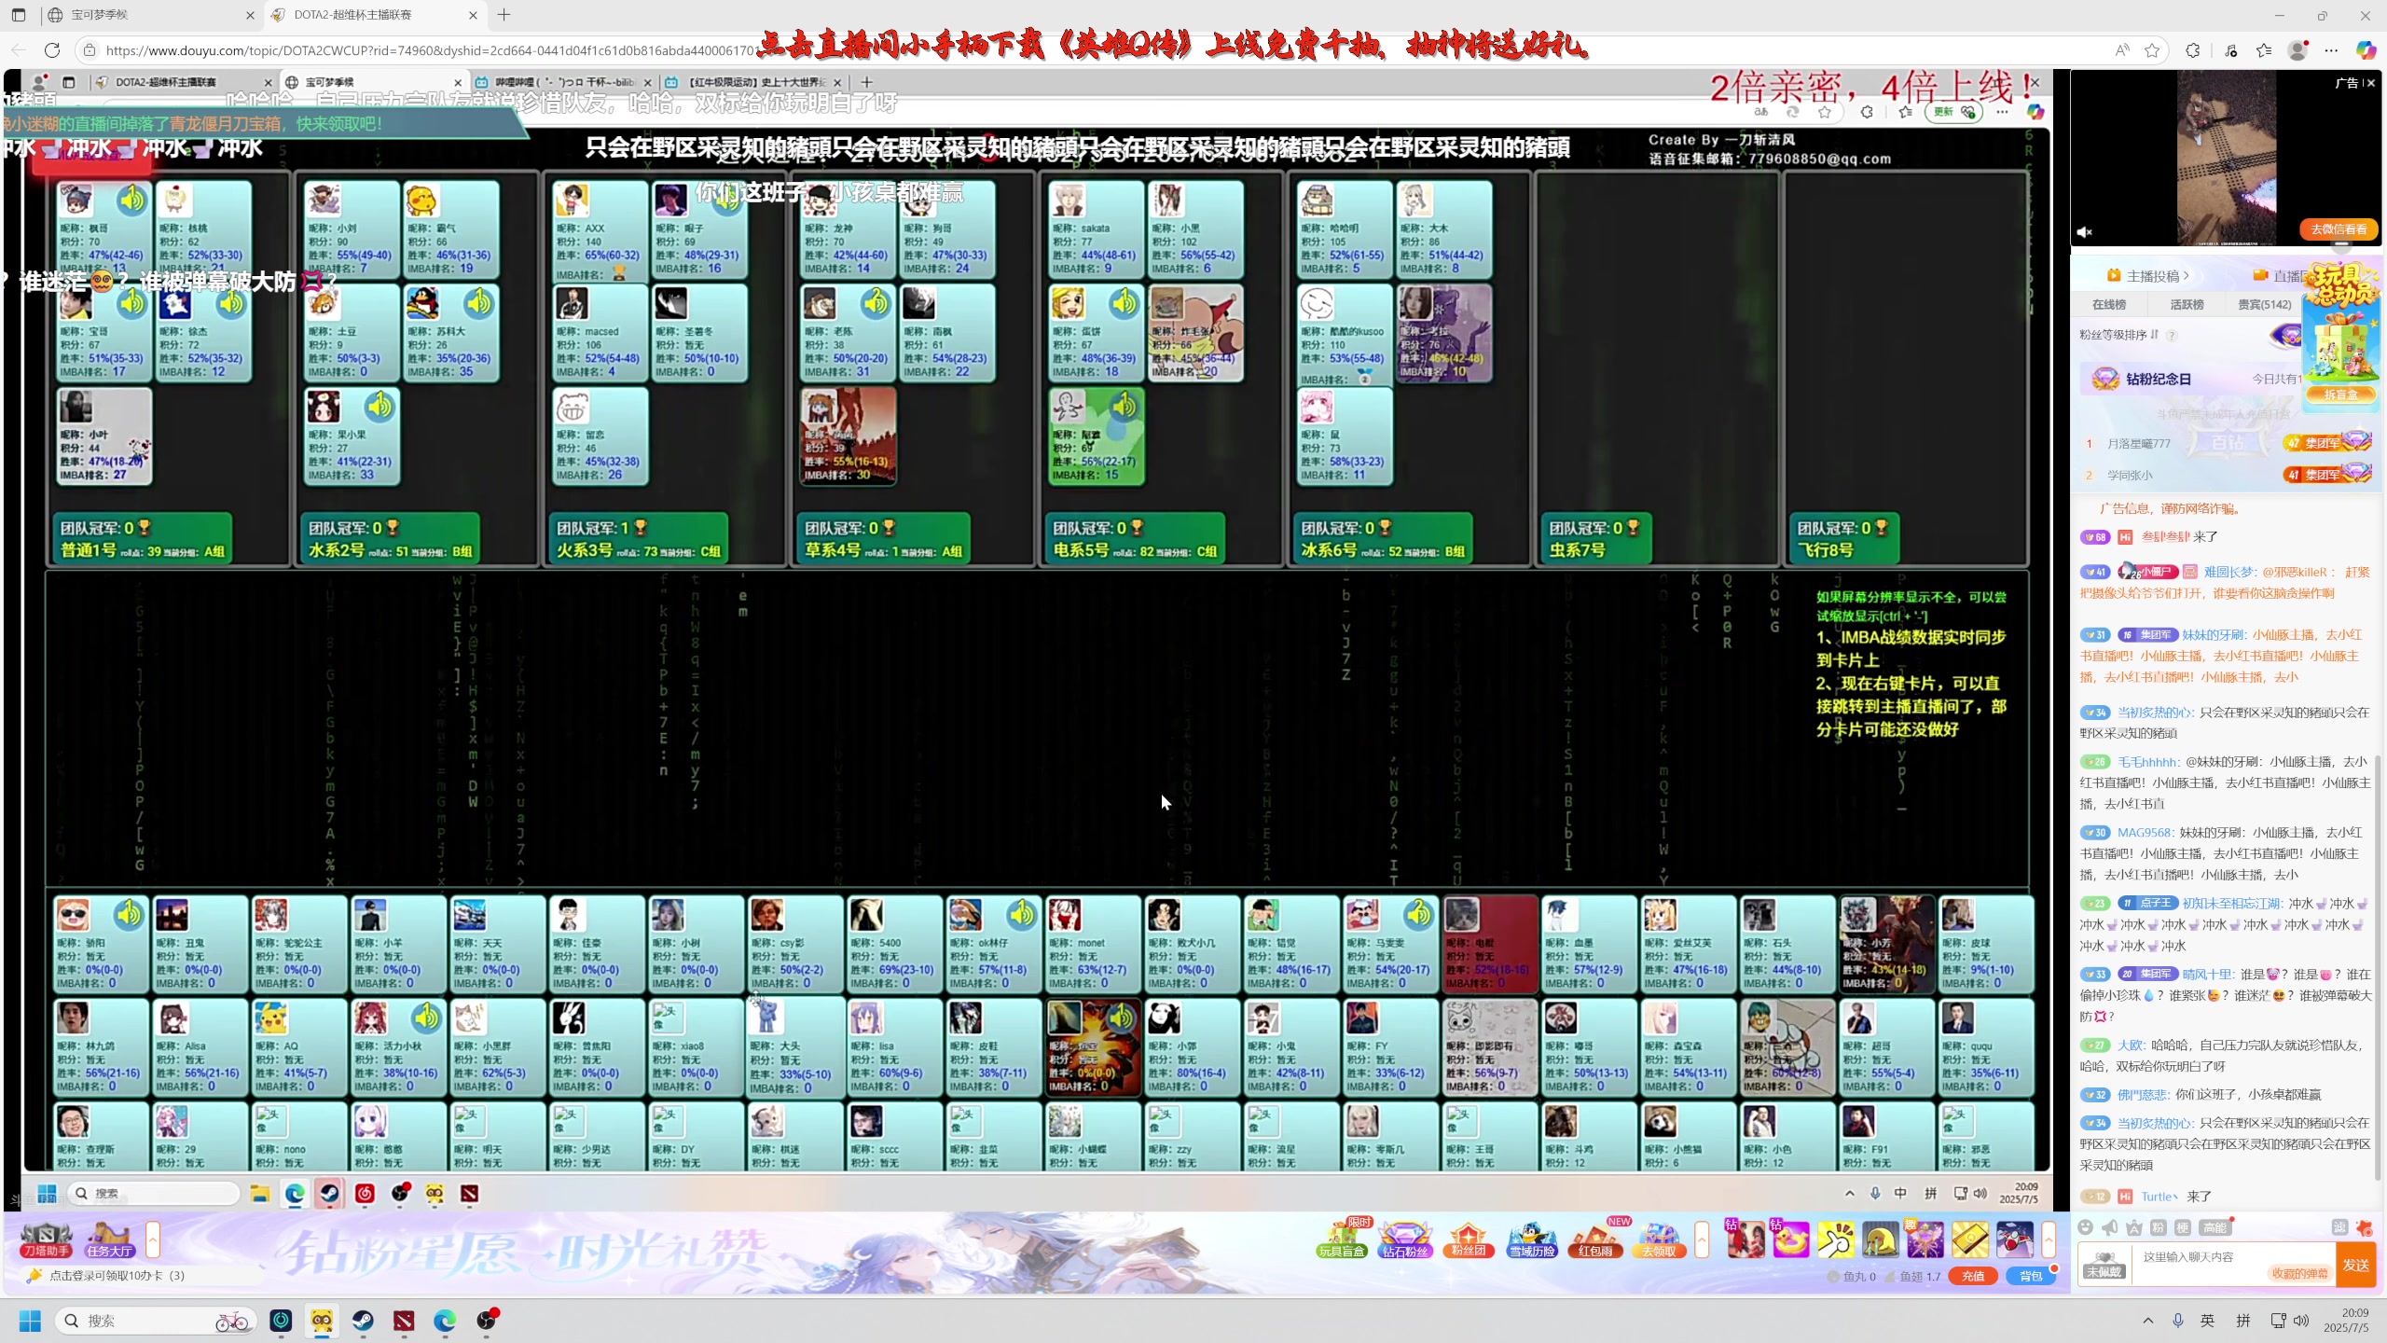The image size is (2387, 1343).
Task: Open the 雪域历险 snow adventure icon
Action: pos(1532,1240)
